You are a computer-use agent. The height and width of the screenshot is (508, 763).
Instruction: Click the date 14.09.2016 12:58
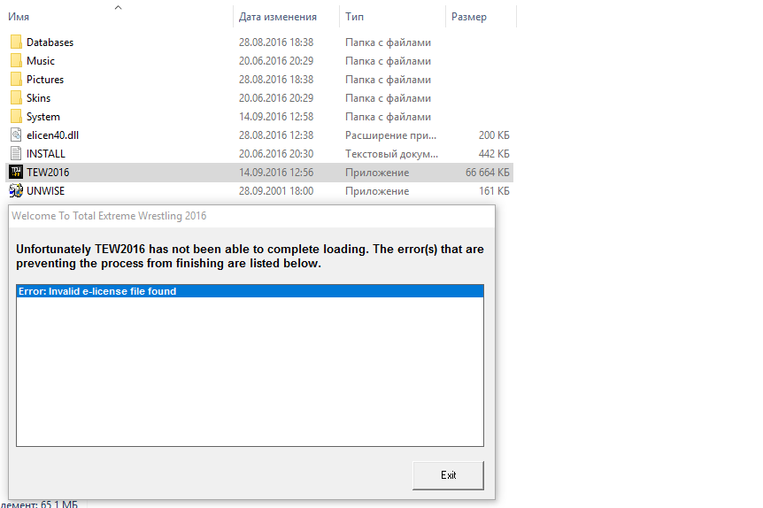point(276,117)
